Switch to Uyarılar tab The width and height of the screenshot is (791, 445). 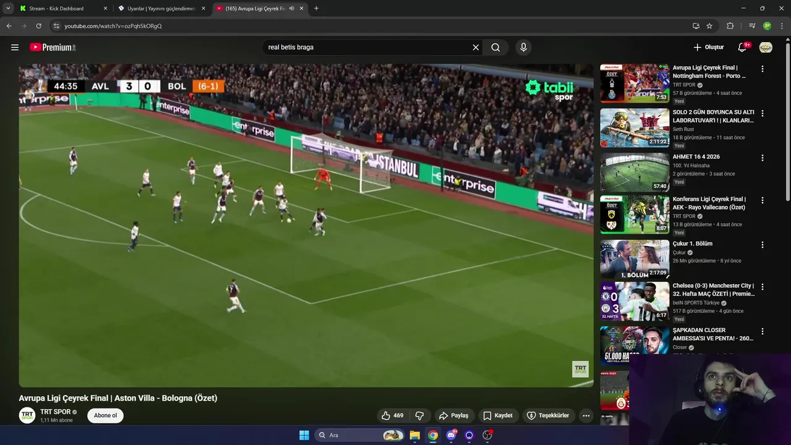point(161,9)
